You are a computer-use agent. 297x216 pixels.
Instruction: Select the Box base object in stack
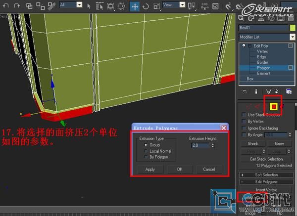(x=250, y=79)
